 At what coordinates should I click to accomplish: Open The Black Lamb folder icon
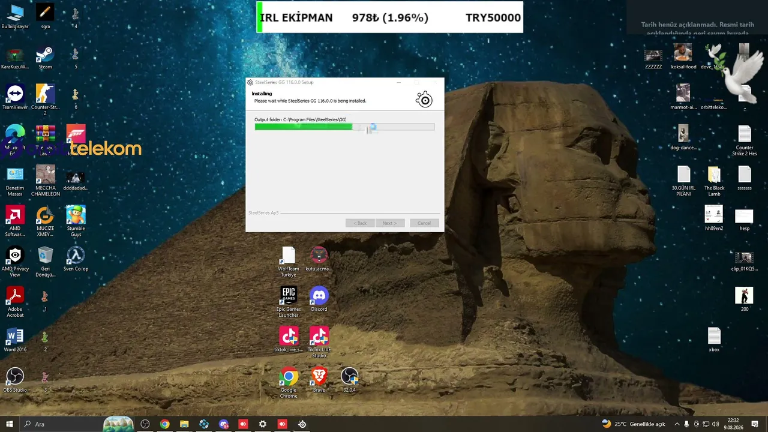point(714,181)
